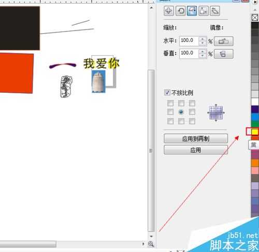Viewport: 259px width, 252px height.
Task: Pick the yellow swatch in the color palette
Action: pos(255,132)
